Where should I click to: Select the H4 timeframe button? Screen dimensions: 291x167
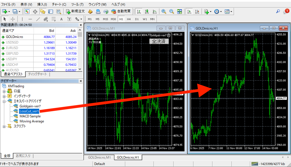click(129, 19)
